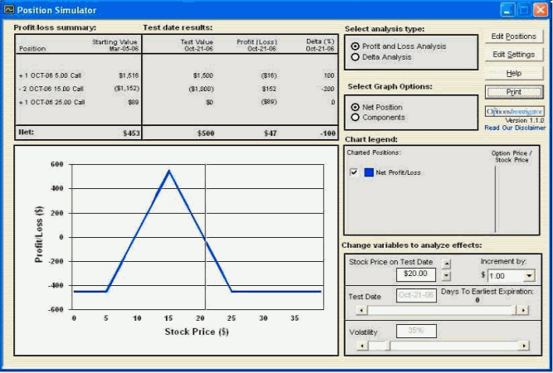Screen dimensions: 553x373
Task: Click the OptionsInvestigator logo
Action: [x=514, y=110]
